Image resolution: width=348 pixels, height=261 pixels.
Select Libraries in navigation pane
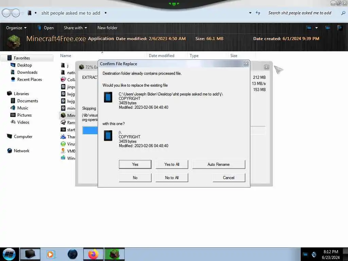pyautogui.click(x=21, y=94)
